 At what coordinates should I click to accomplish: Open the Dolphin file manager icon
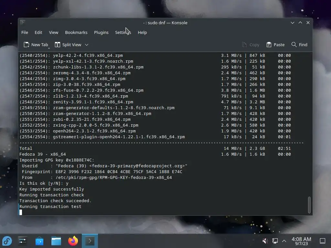(56, 241)
